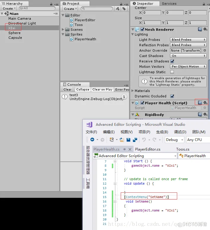The width and height of the screenshot is (210, 230).
Task: Toggle Console Clear on Play
Action: pyautogui.click(x=102, y=89)
